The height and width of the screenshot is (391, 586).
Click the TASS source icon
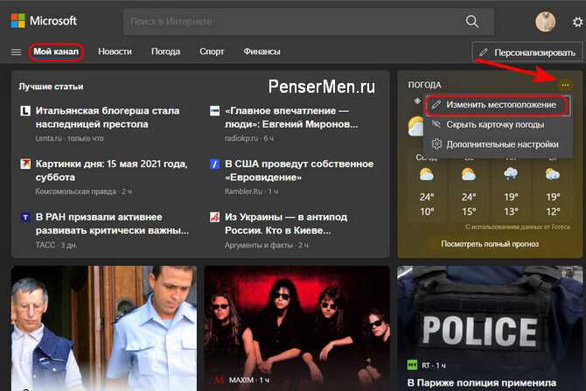pyautogui.click(x=25, y=217)
